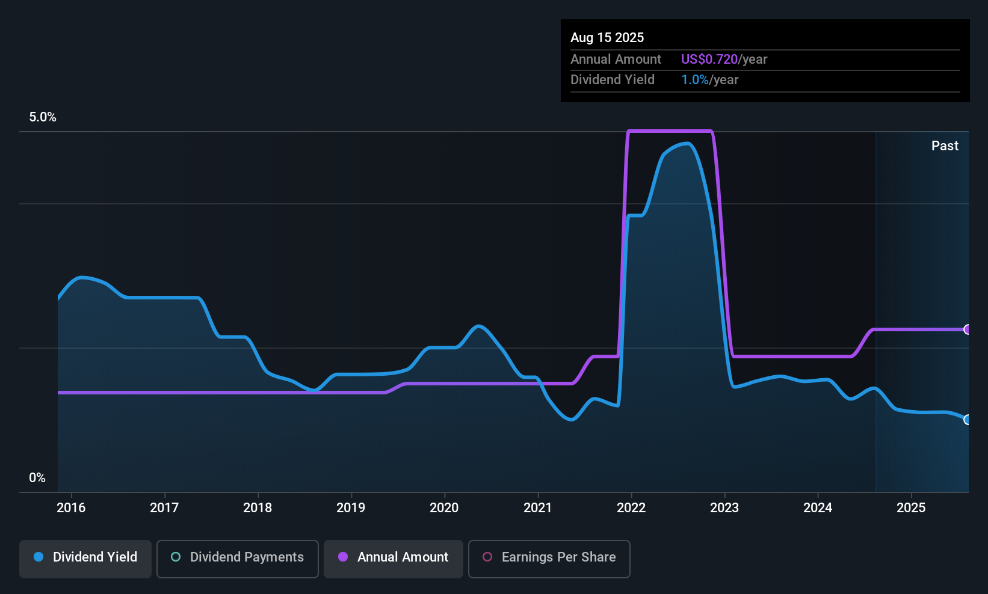Screen dimensions: 988x594
Task: Select the purple Annual Amount line endpoint marker
Action: [x=968, y=329]
